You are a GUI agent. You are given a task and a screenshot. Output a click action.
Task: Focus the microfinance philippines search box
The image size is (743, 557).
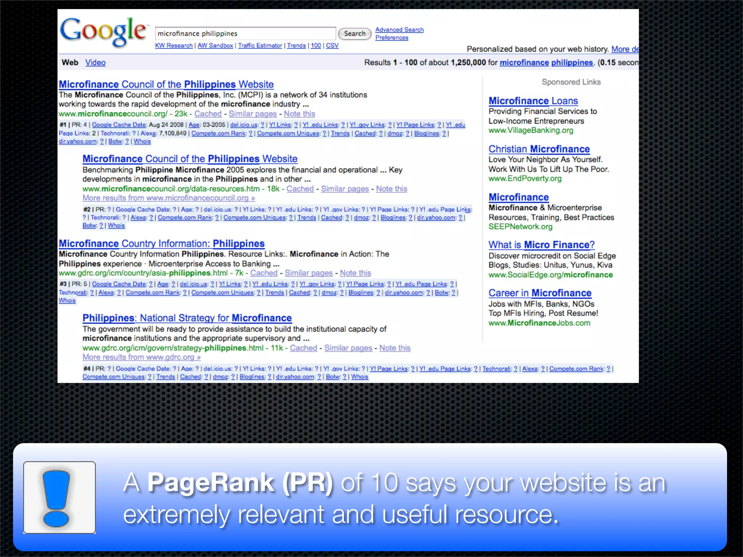click(x=245, y=33)
